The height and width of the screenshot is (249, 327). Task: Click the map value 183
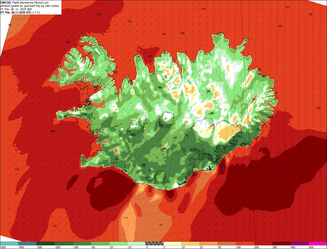pyautogui.click(x=280, y=26)
